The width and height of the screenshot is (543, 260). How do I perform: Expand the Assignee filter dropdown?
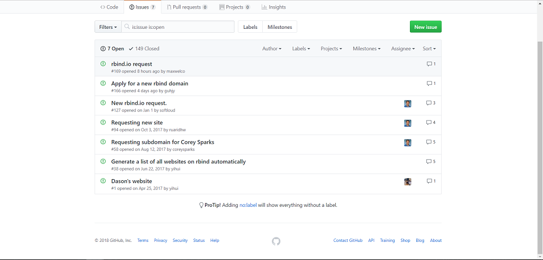pyautogui.click(x=403, y=49)
